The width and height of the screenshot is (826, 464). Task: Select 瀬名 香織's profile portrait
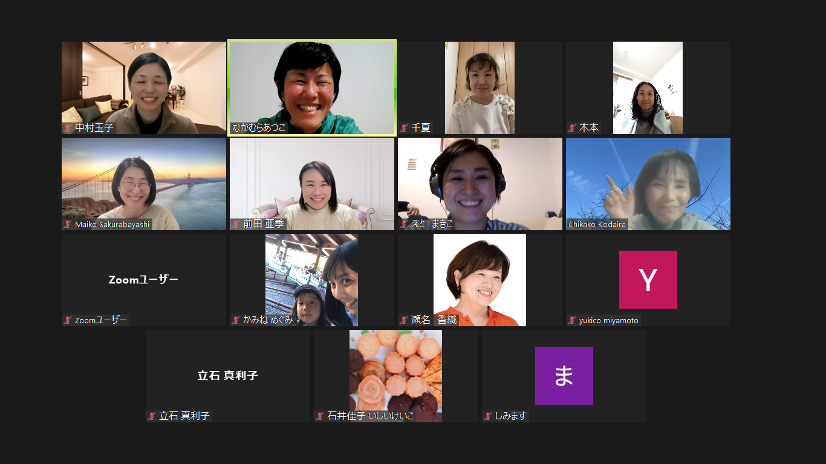tap(480, 280)
